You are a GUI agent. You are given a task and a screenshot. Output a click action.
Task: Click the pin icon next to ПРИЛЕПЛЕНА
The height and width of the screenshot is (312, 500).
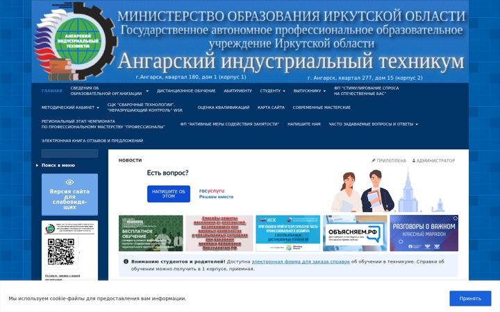(374, 160)
